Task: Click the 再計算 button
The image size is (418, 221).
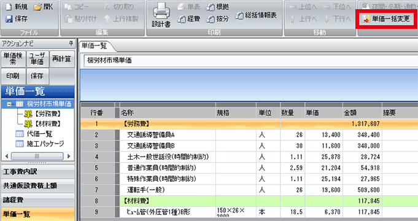Action: (62, 59)
